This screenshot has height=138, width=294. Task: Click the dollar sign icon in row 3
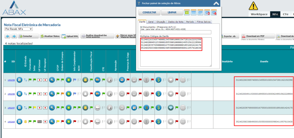click(158, 108)
